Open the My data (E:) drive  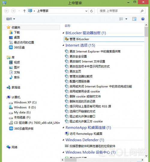click(22, 112)
